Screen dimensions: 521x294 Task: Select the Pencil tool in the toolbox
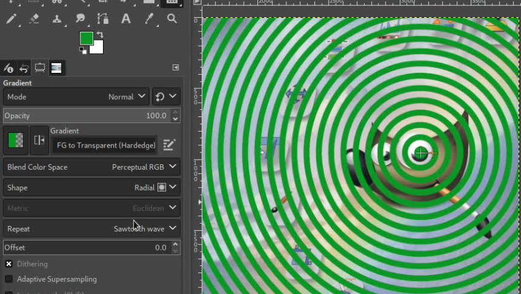[11, 18]
